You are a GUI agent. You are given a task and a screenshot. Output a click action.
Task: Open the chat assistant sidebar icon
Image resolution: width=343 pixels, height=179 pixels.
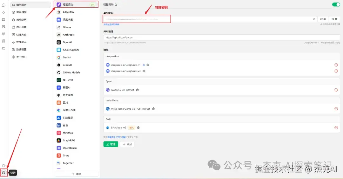tap(3, 5)
